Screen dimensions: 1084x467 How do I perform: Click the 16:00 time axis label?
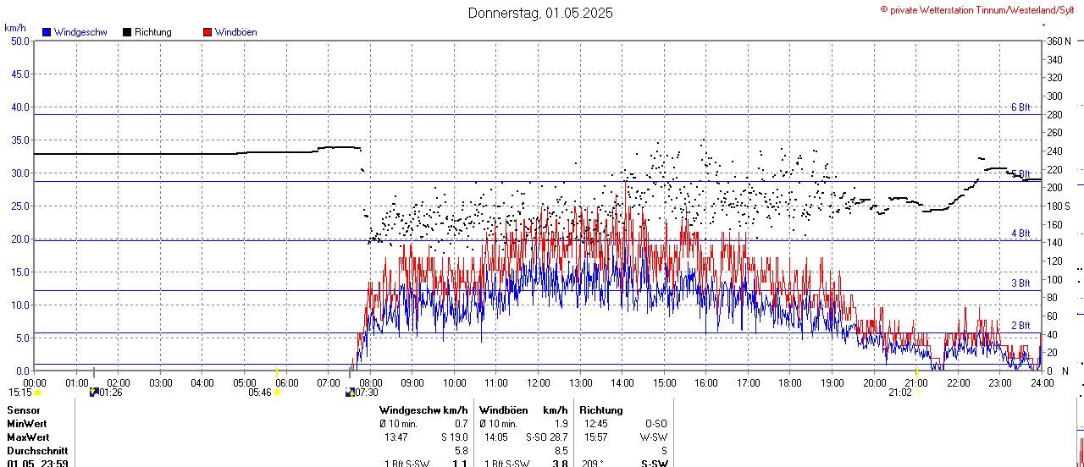[706, 383]
